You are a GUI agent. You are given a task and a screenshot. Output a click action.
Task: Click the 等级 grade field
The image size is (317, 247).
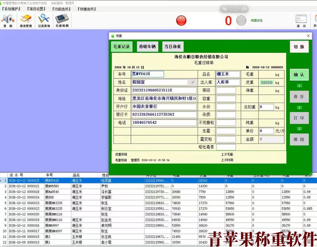(x=226, y=91)
